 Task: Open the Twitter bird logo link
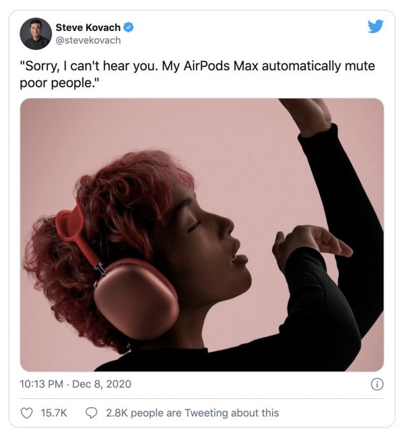(x=376, y=28)
